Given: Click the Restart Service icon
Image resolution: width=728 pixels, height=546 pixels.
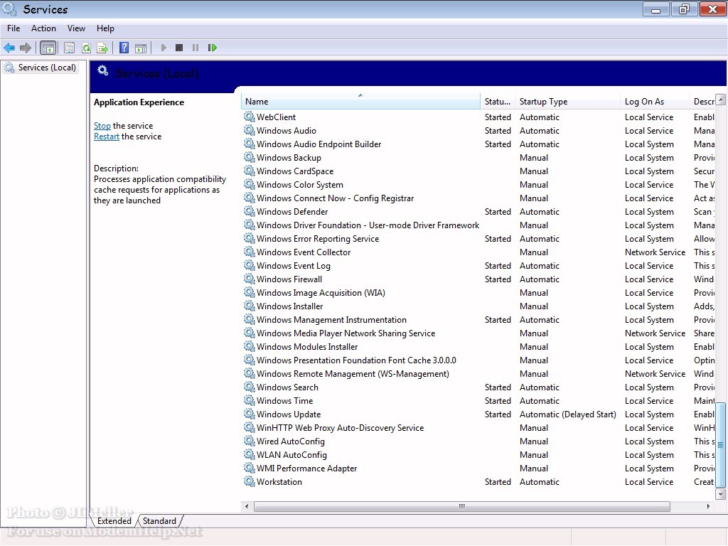Looking at the screenshot, I should click(x=212, y=48).
